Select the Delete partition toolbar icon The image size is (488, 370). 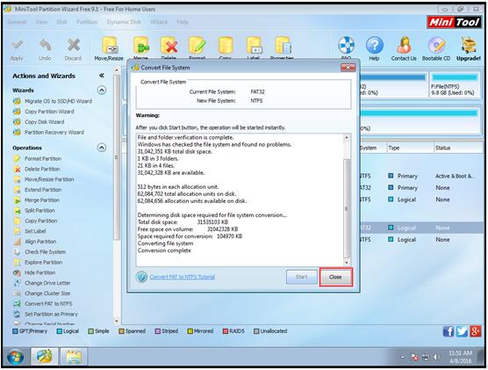click(169, 46)
